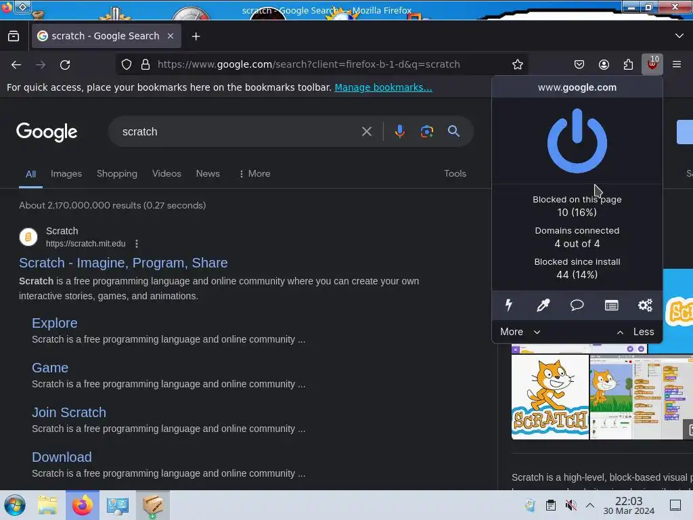The width and height of the screenshot is (693, 520).
Task: Switch to the Shopping results tab
Action: (x=117, y=174)
